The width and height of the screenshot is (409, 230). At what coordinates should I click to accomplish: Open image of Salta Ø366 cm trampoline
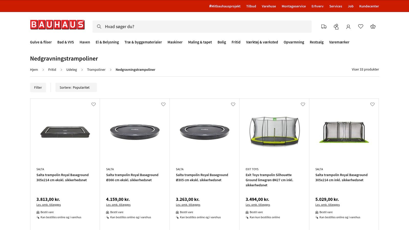(x=135, y=132)
